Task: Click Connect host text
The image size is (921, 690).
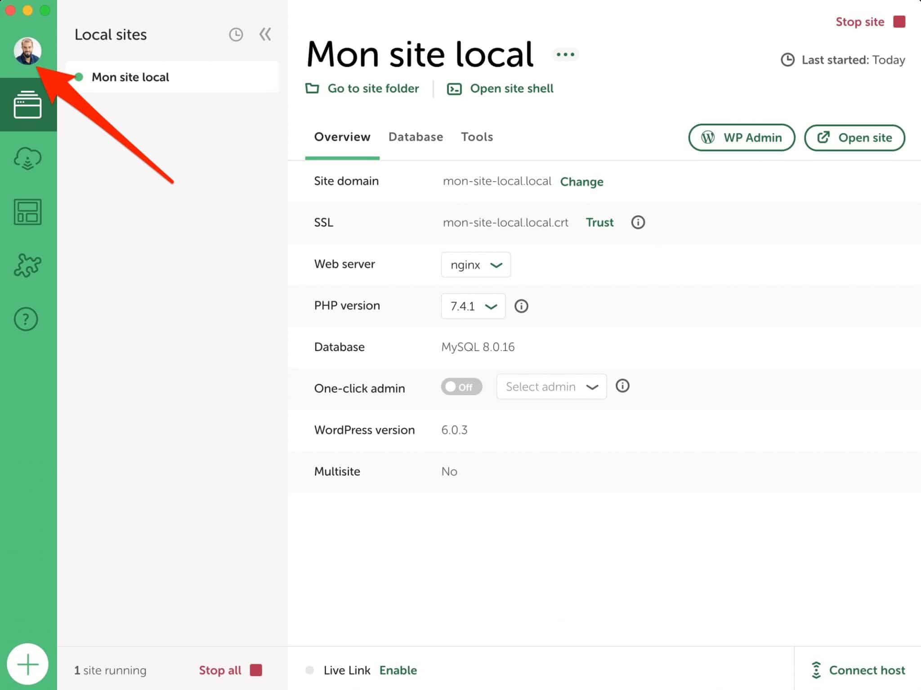Action: click(x=867, y=670)
